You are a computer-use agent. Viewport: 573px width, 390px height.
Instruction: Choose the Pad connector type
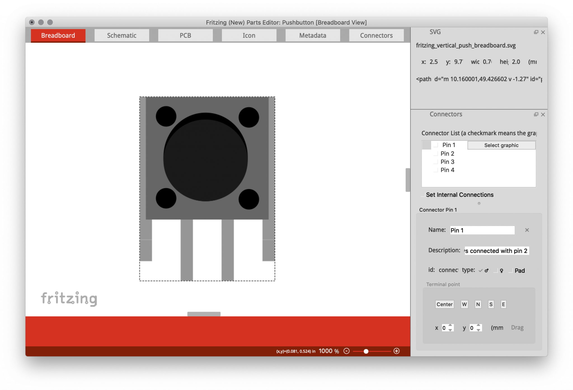click(511, 271)
